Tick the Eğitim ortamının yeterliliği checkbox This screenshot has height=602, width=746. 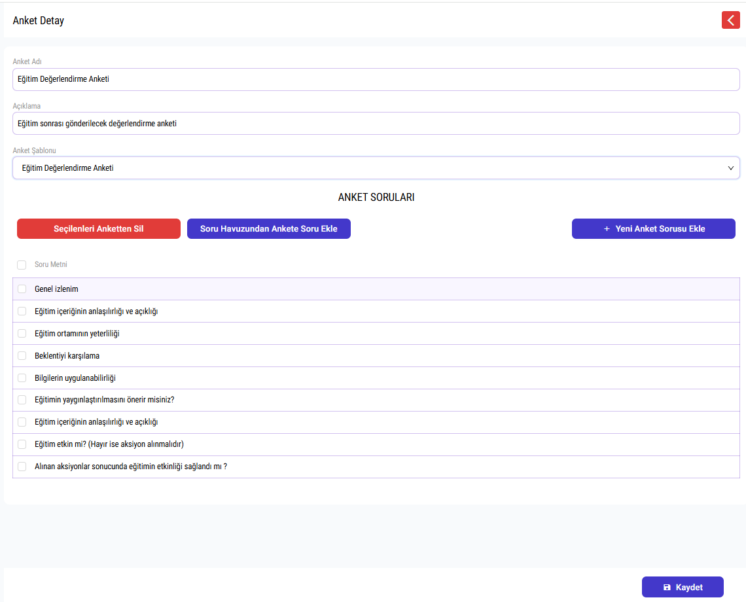(x=22, y=334)
